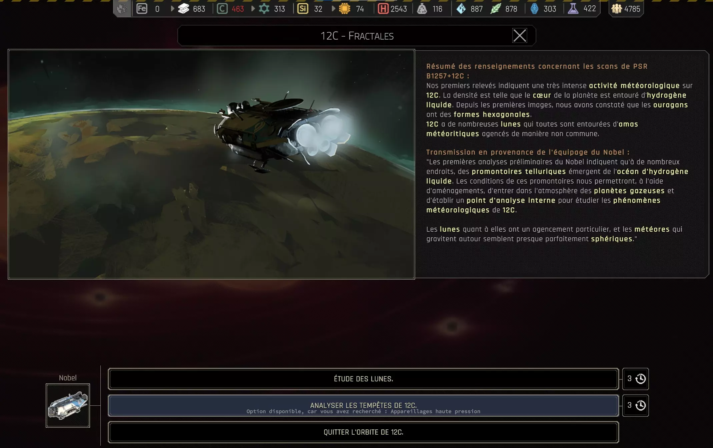This screenshot has height=448, width=713.
Task: Click the silicon (Si) resource icon
Action: click(302, 9)
